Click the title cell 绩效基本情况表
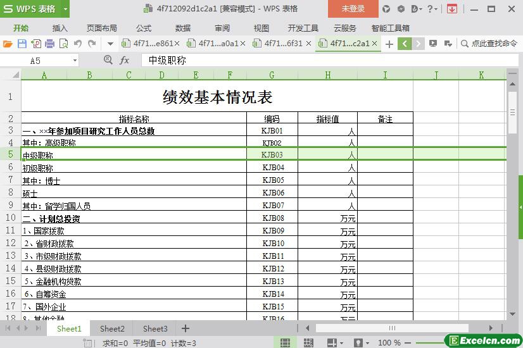 [x=217, y=97]
